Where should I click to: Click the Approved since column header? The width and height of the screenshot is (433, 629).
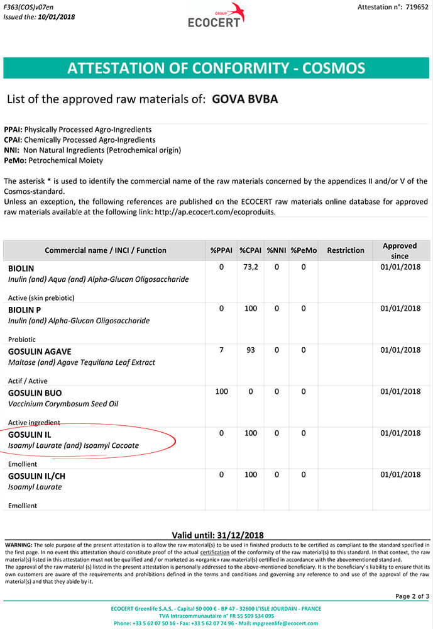(400, 250)
